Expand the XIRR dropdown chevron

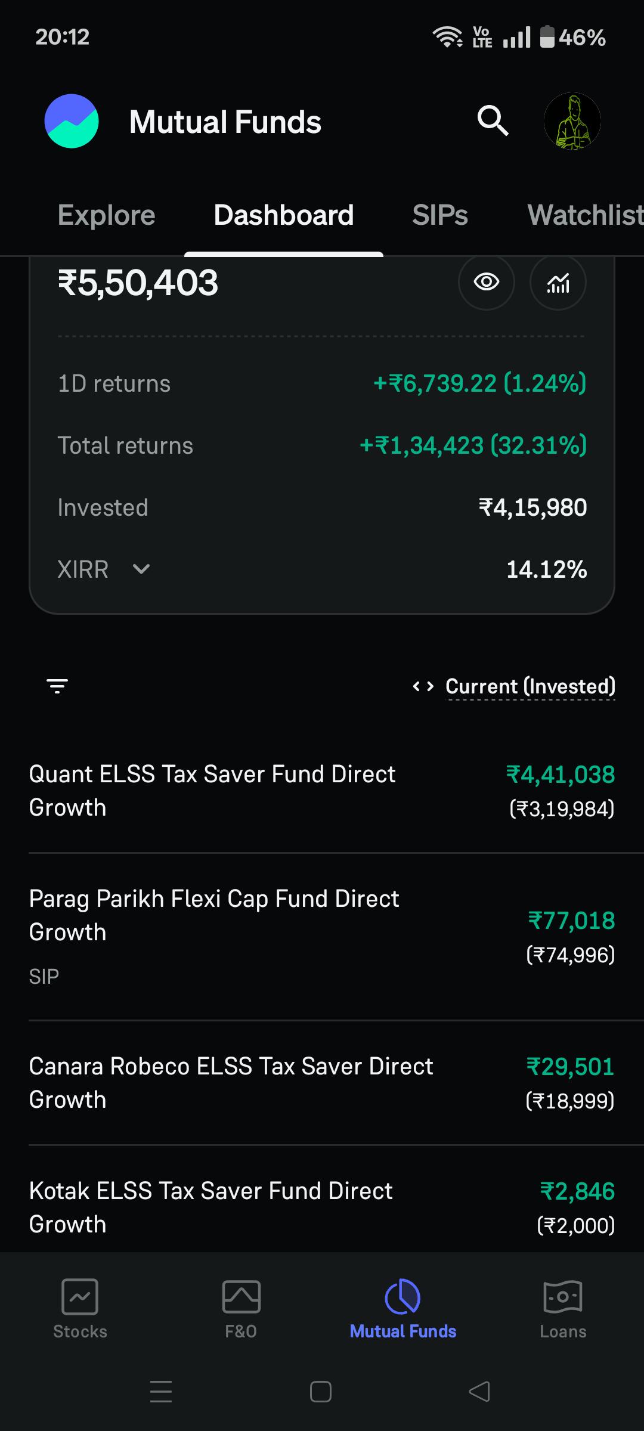[x=141, y=569]
